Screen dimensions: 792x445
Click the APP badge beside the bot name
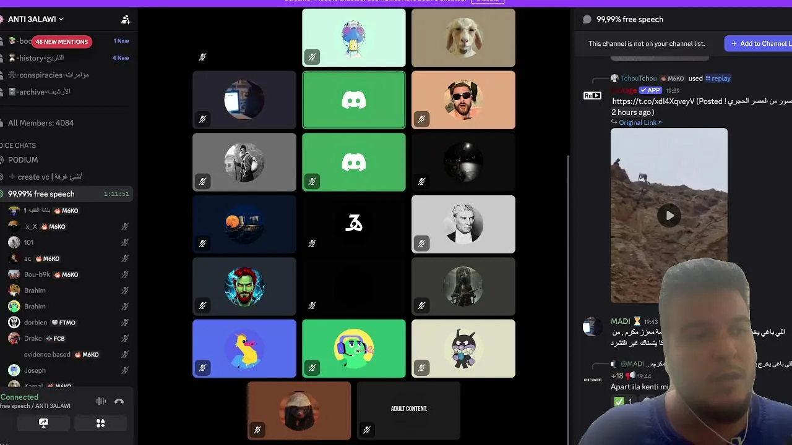(651, 91)
